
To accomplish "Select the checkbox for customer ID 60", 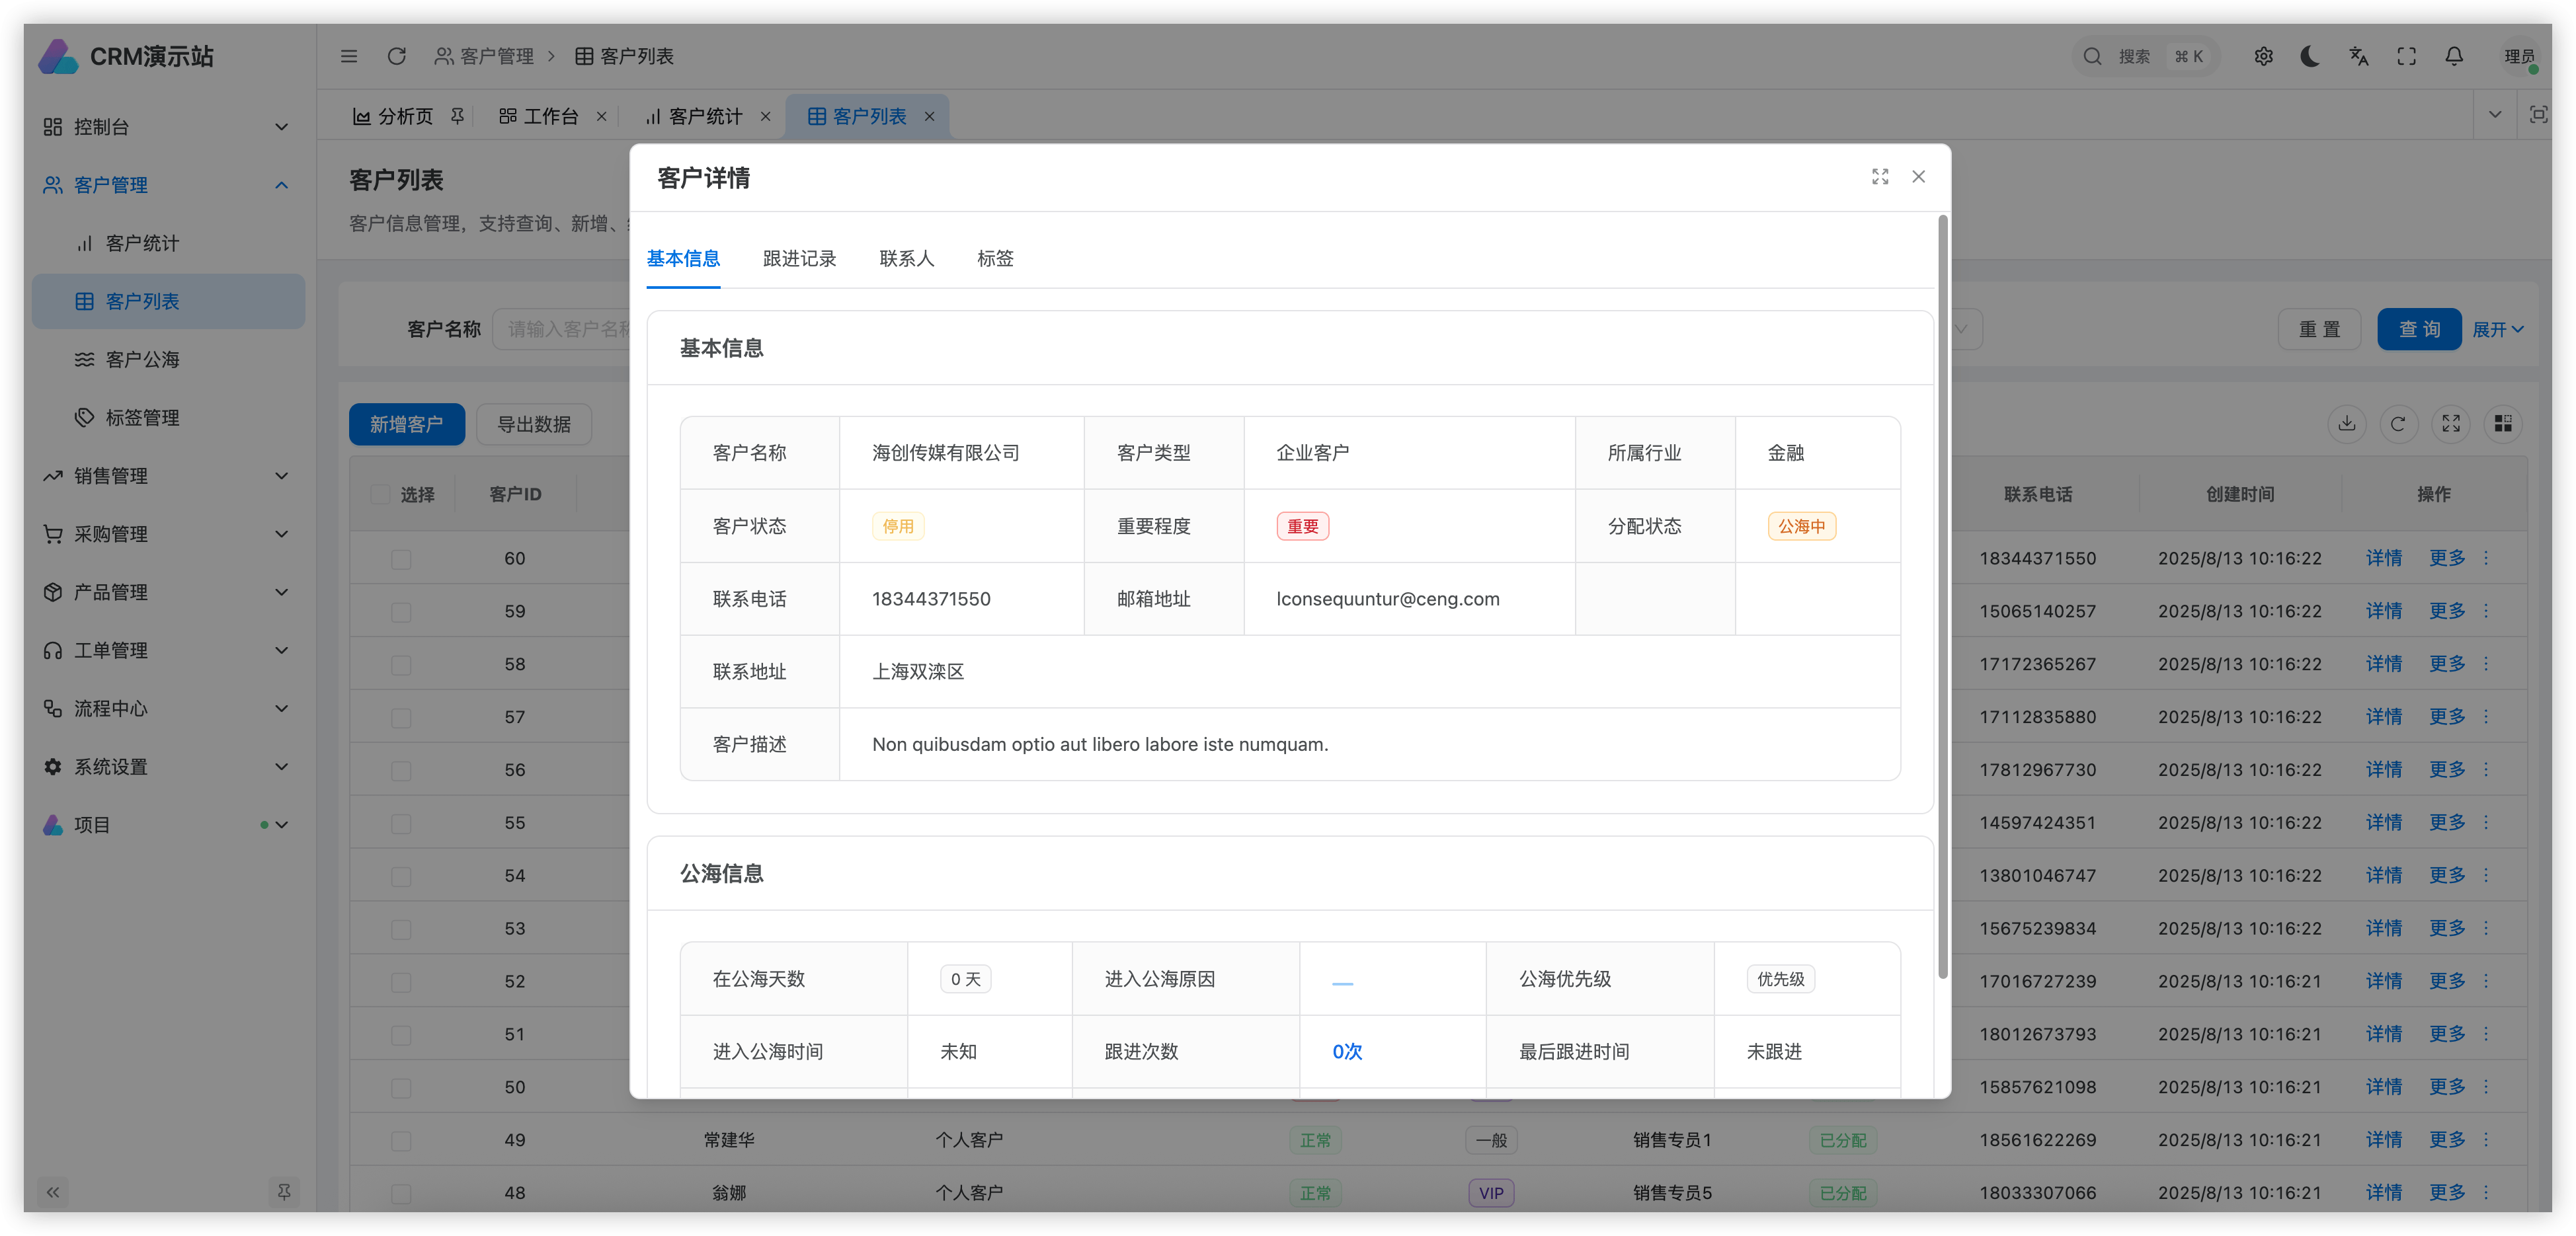I will pyautogui.click(x=401, y=558).
